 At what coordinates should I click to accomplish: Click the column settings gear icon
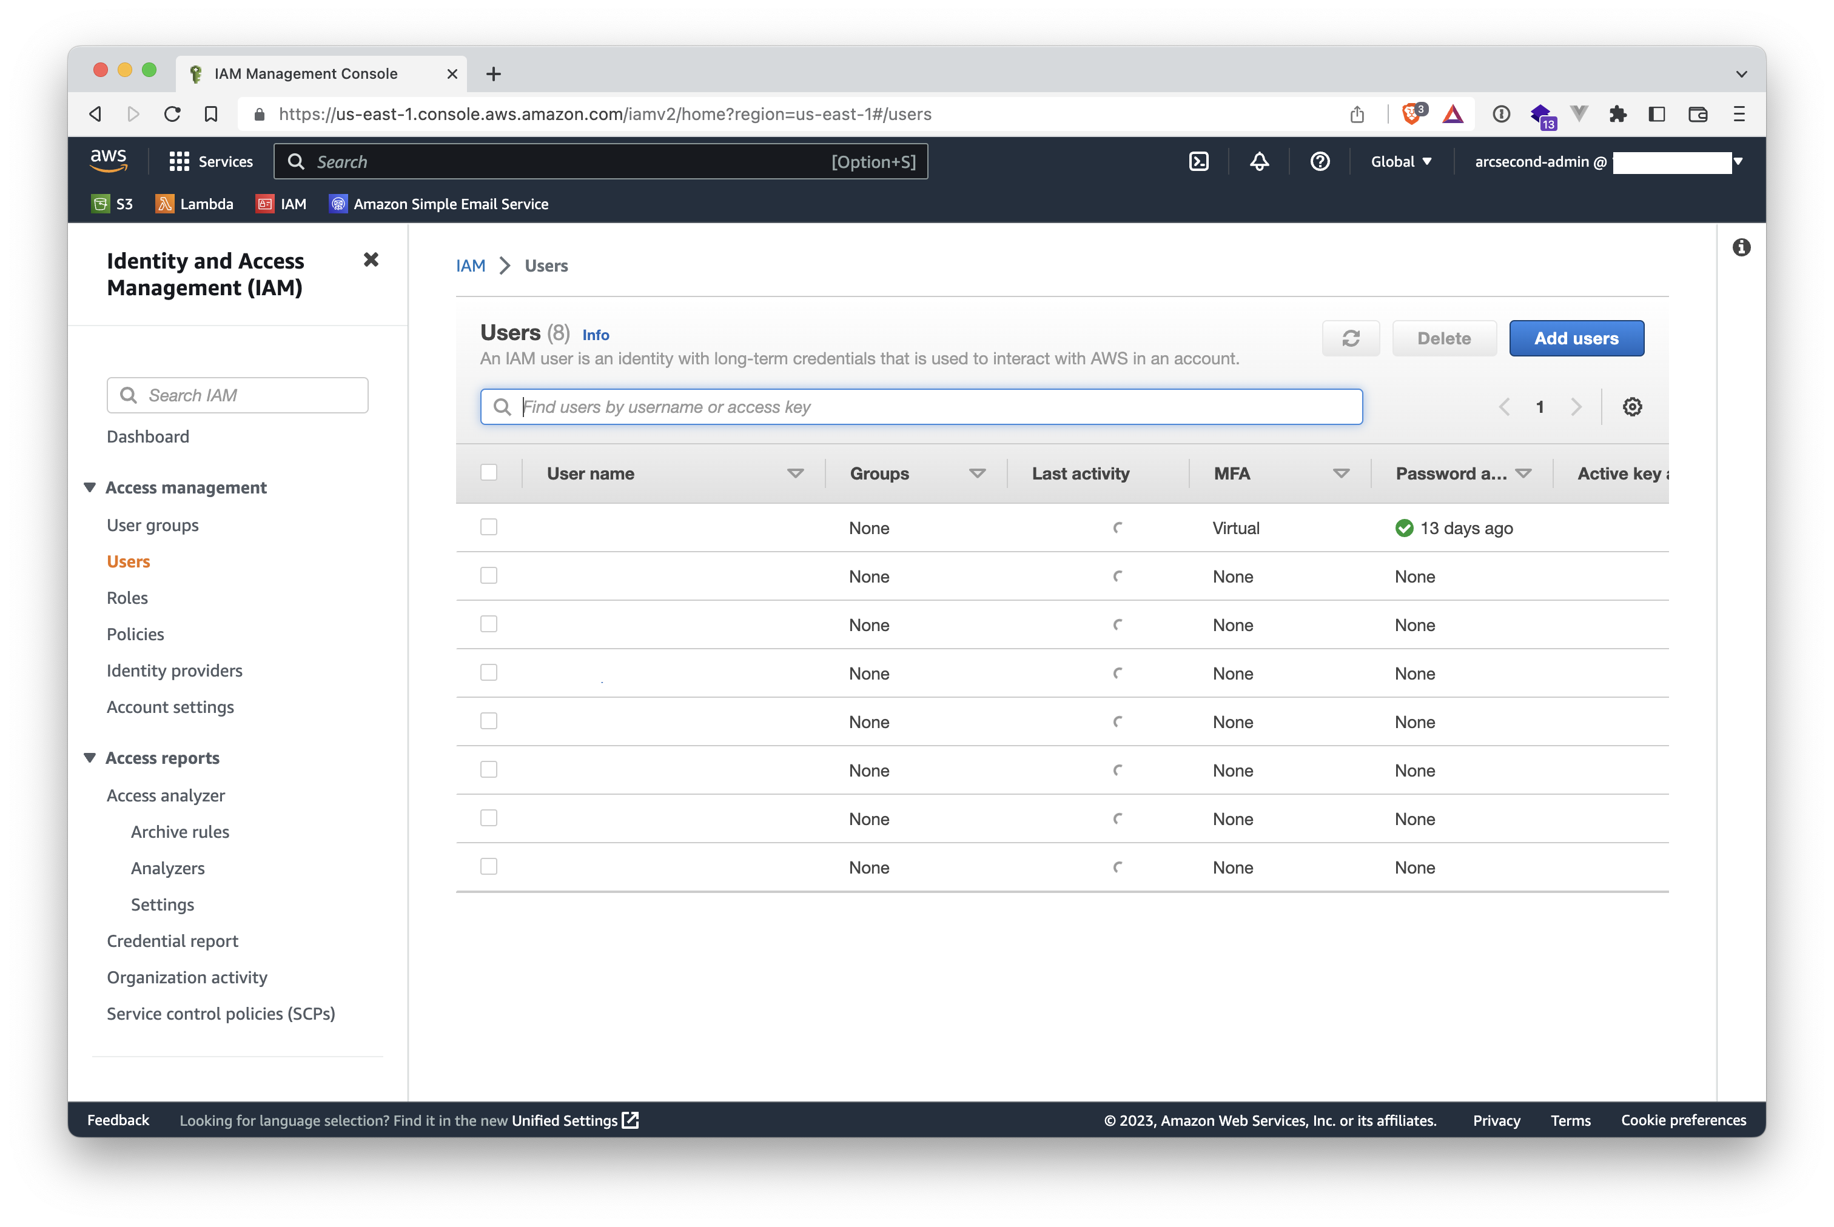click(x=1631, y=406)
